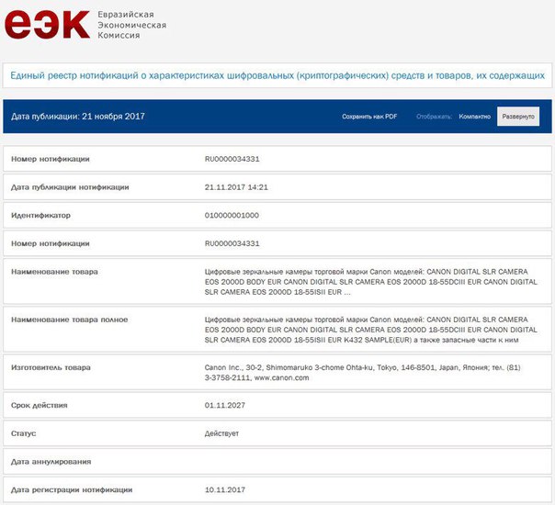Select the Развернуто display mode
555x505 pixels.
click(518, 117)
